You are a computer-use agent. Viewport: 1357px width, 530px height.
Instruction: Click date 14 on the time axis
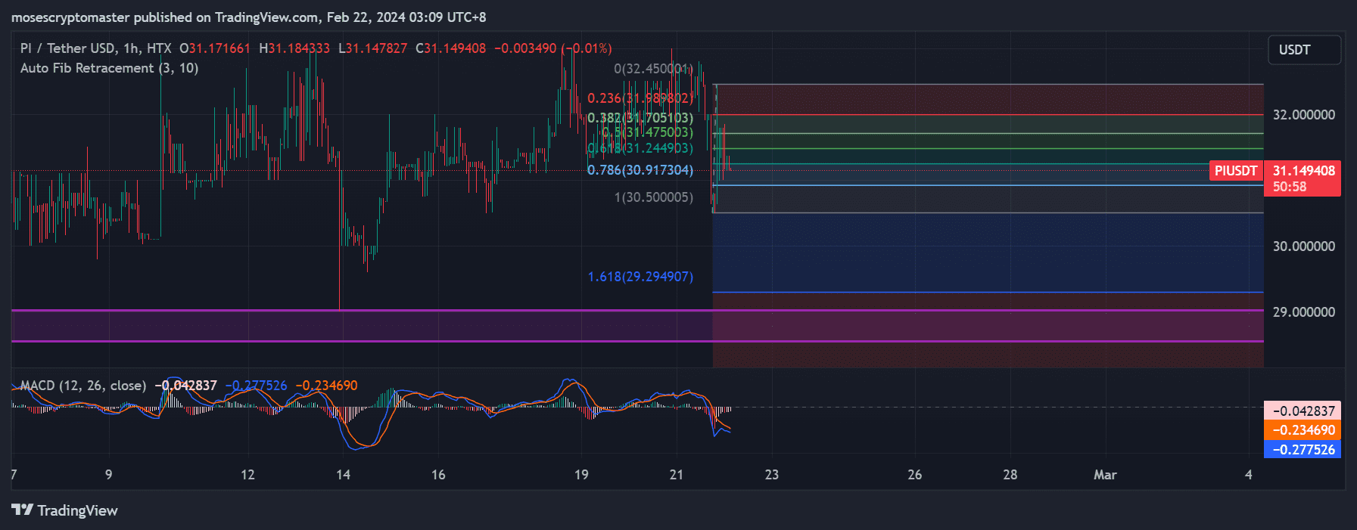(343, 475)
